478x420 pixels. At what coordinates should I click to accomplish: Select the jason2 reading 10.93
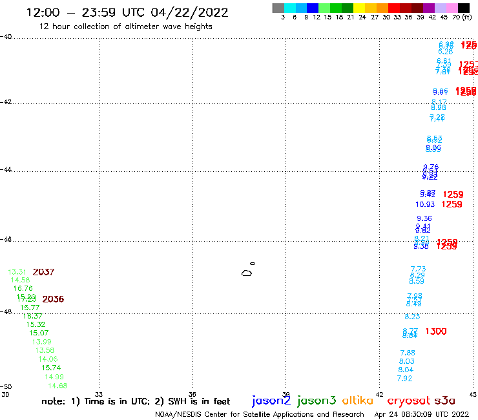point(425,204)
